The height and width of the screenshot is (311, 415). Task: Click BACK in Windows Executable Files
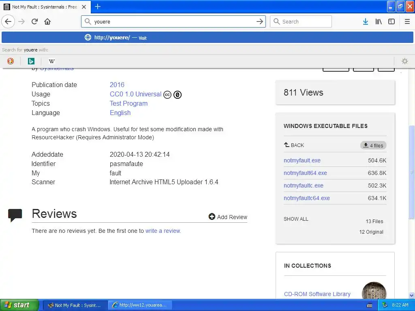[x=294, y=145]
